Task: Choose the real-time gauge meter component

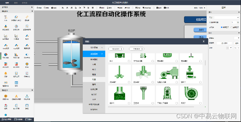Action: click(x=16, y=27)
